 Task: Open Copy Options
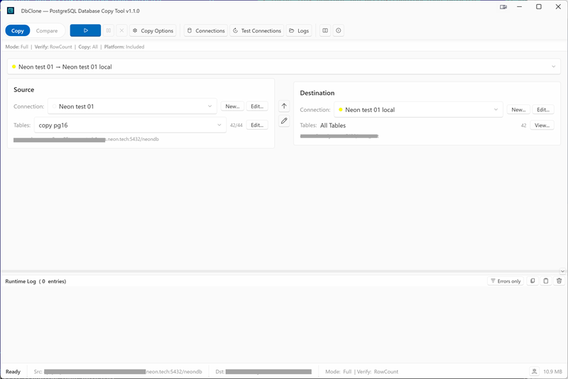(x=153, y=30)
